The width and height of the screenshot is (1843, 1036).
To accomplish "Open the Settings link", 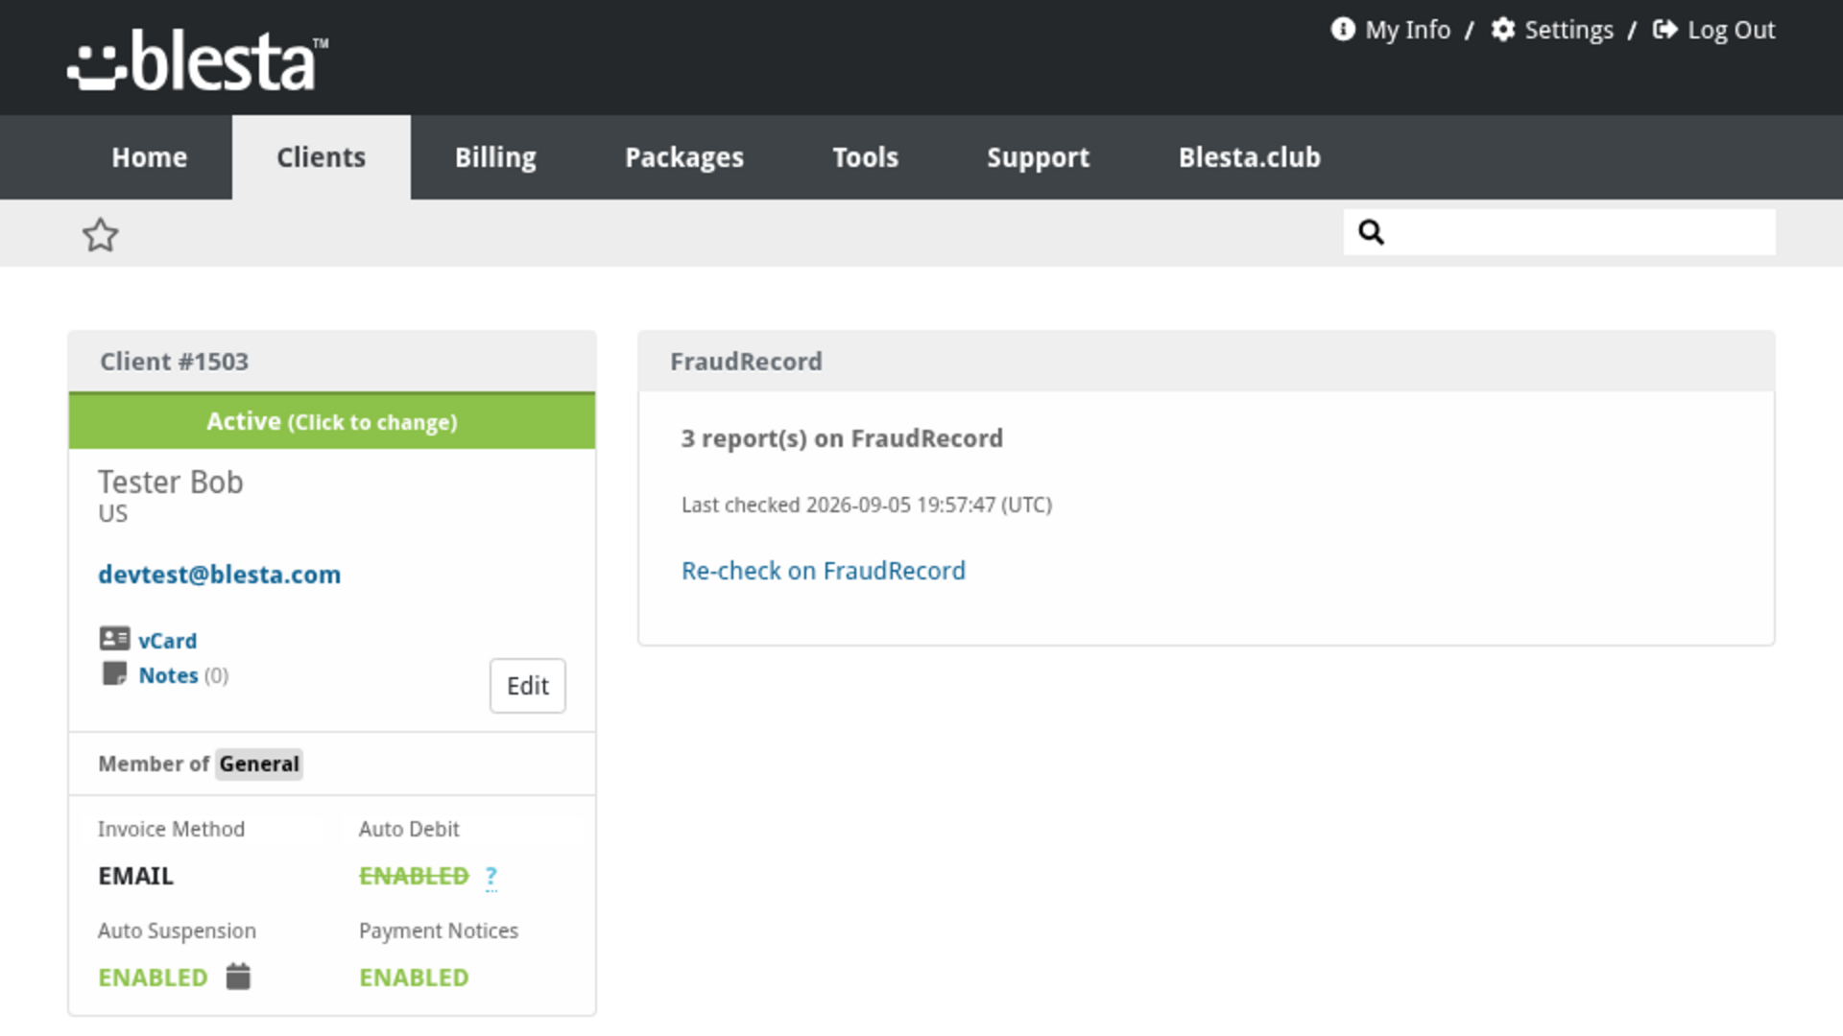I will [1568, 30].
